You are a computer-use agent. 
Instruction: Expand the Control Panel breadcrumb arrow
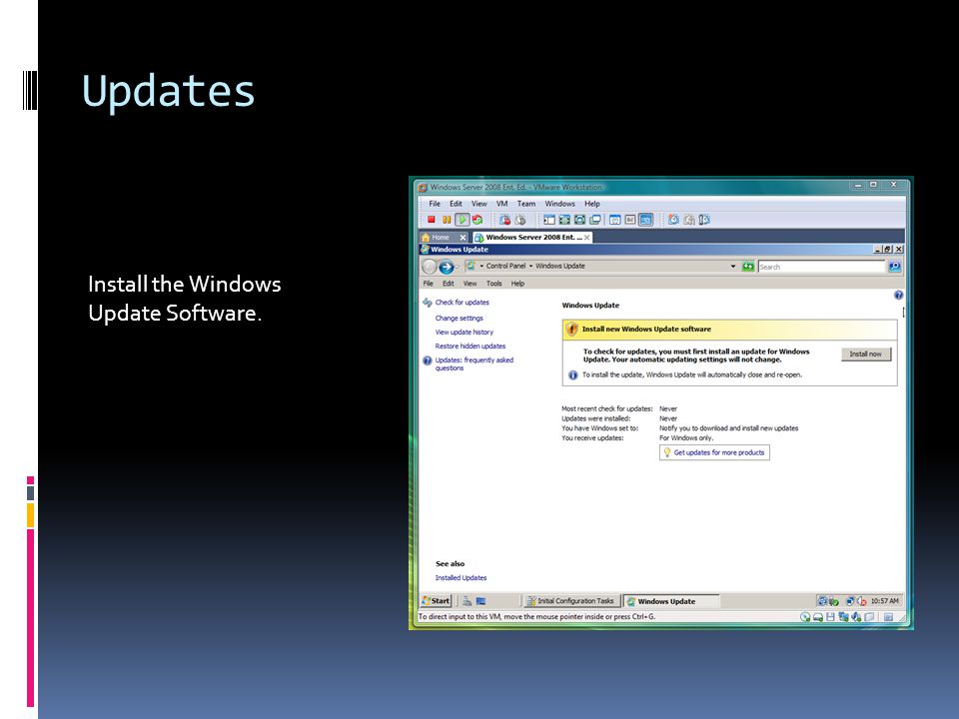481,266
